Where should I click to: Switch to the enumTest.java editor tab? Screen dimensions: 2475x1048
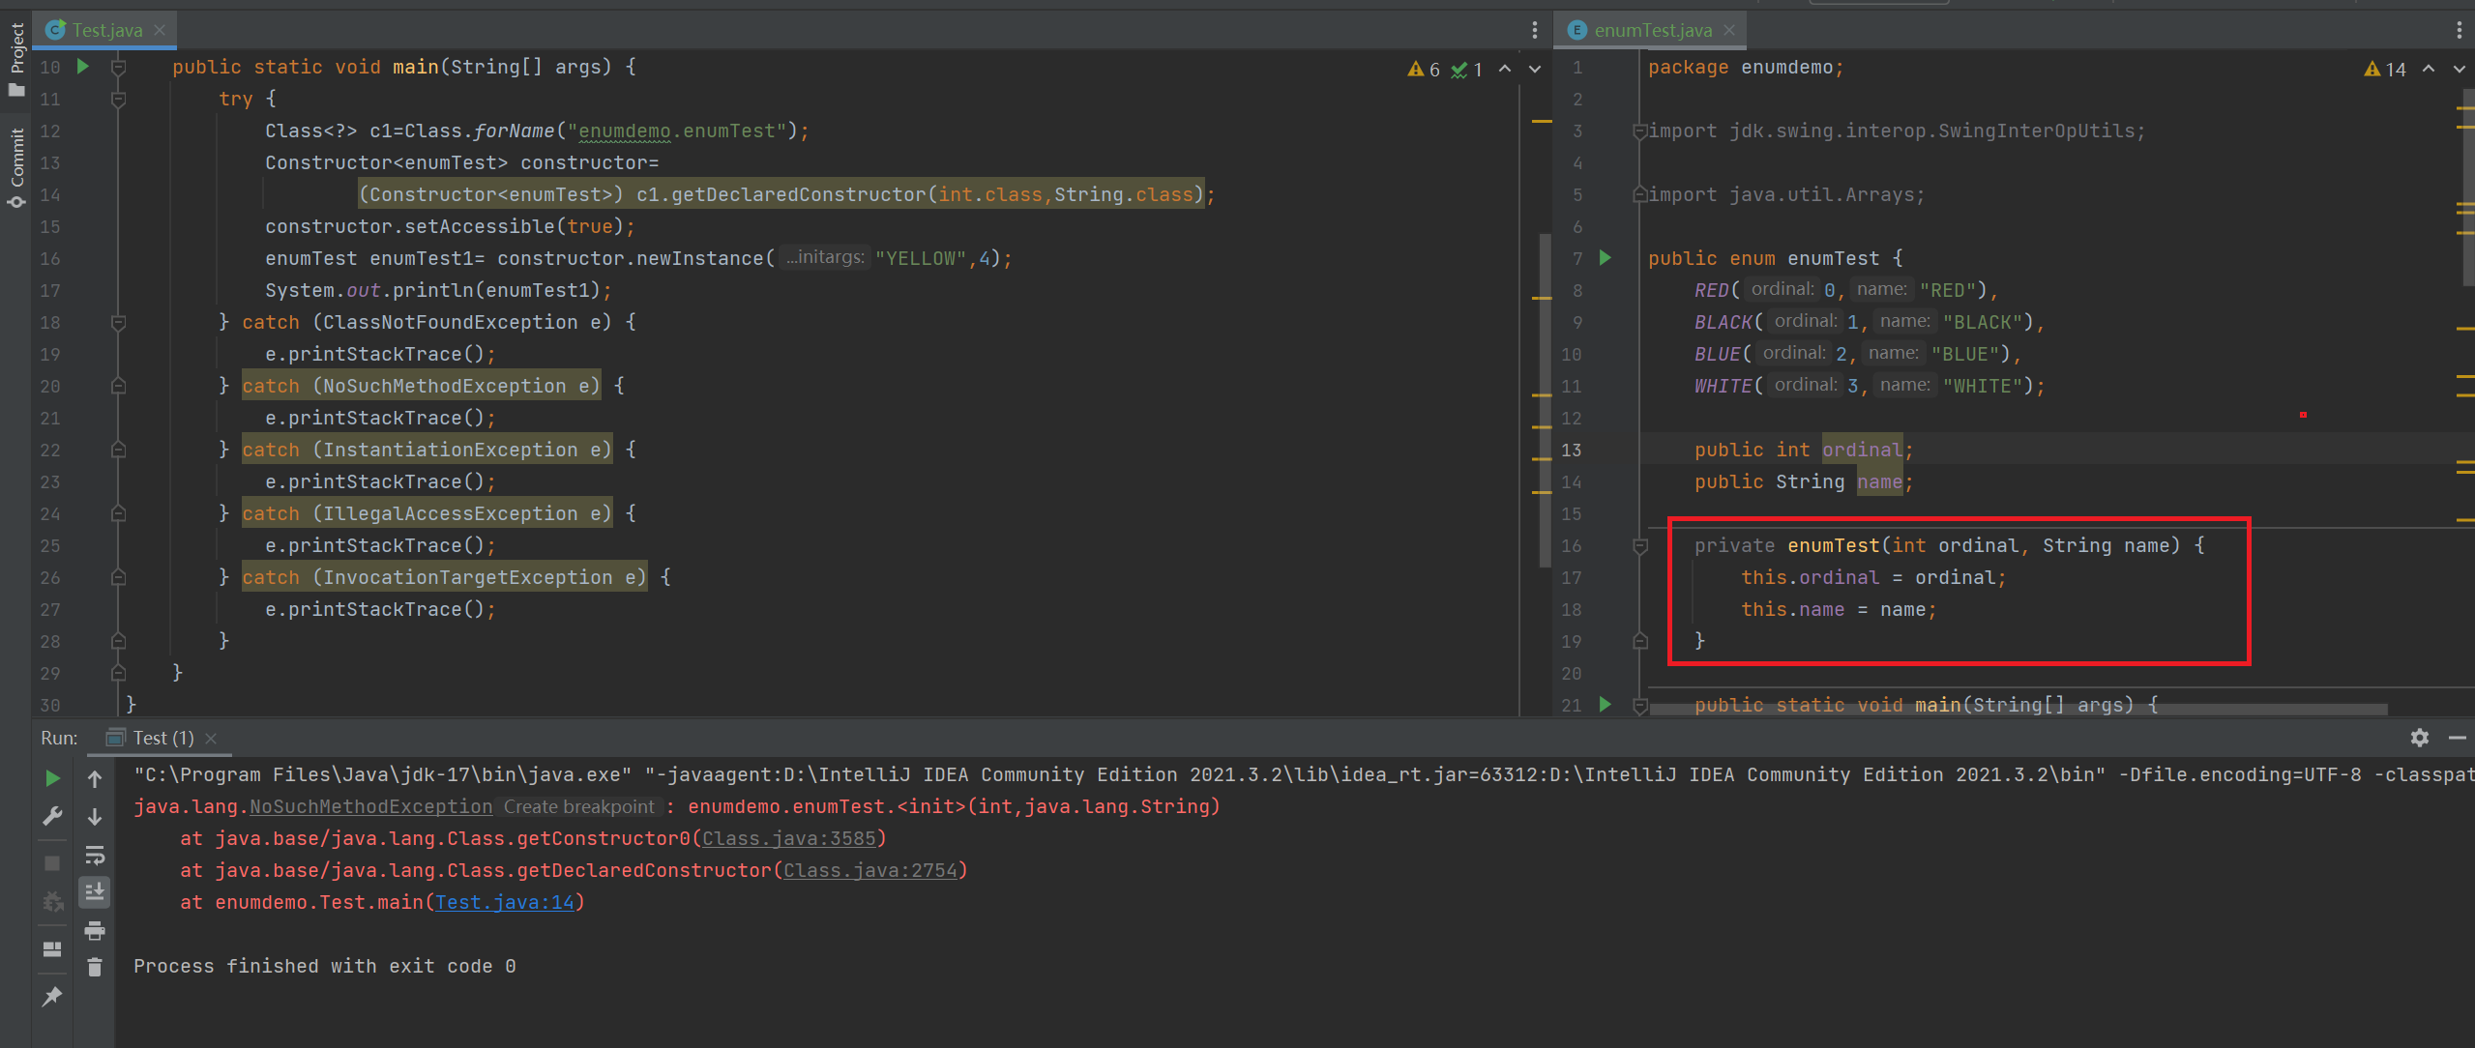(1652, 30)
